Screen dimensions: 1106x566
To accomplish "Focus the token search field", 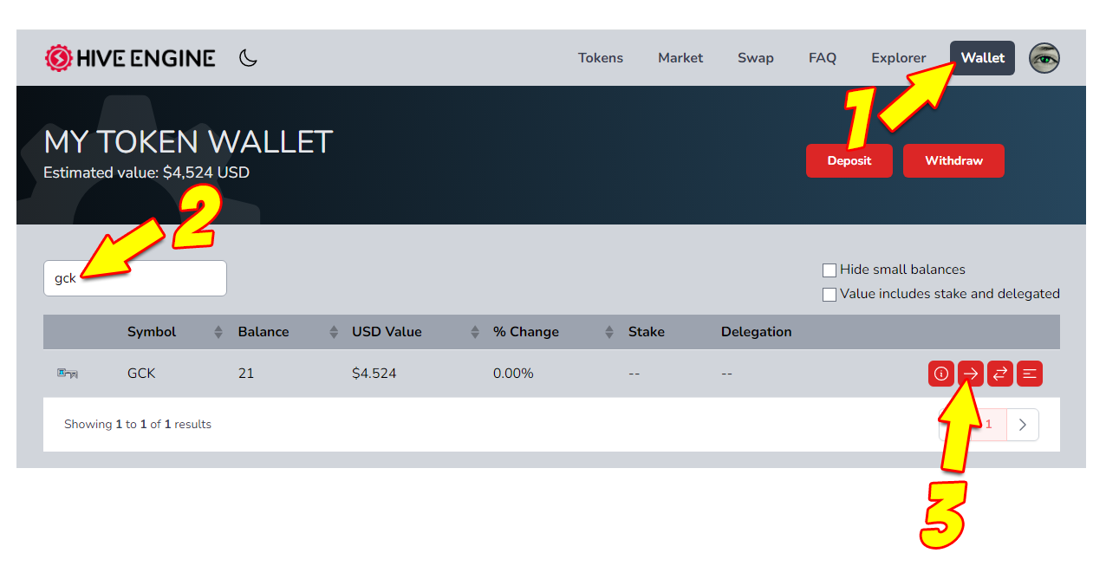I will [135, 278].
